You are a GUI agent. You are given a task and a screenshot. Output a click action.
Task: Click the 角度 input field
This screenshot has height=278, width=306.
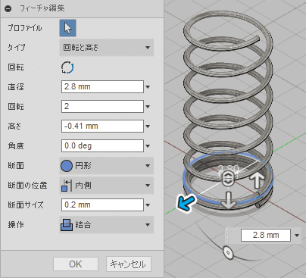[x=102, y=145]
